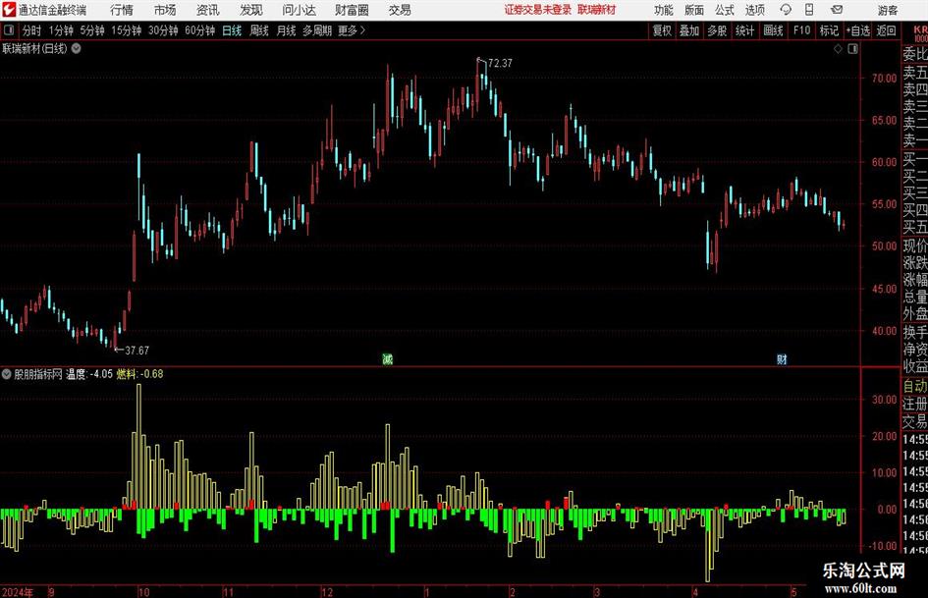Switch to 60分钟 chart period

200,30
